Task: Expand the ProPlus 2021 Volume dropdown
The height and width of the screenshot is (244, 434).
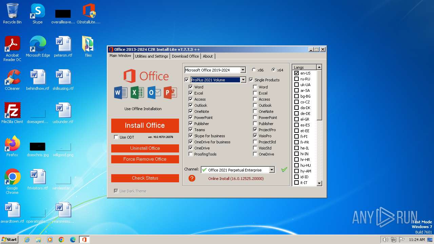Action: tap(243, 80)
